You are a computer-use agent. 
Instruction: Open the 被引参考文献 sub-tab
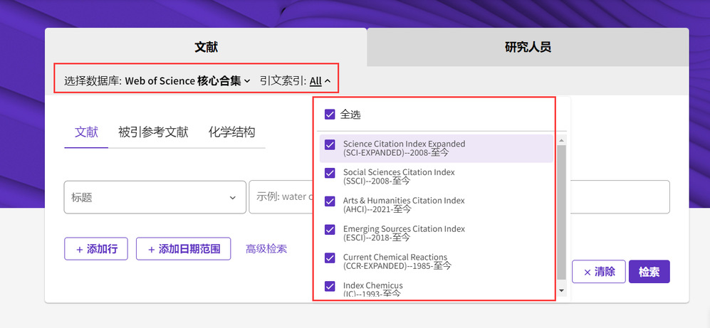(x=153, y=132)
